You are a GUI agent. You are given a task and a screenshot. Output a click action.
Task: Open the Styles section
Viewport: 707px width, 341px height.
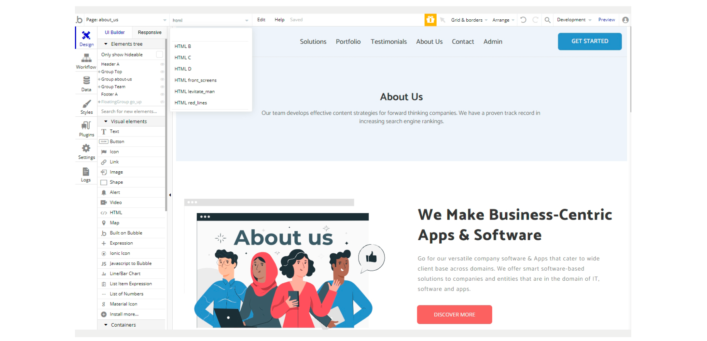86,106
